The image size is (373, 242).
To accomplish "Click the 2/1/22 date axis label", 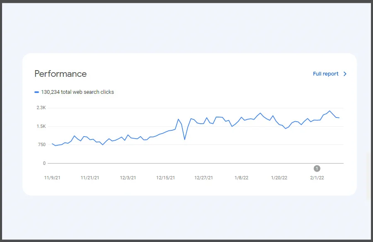I will click(x=317, y=178).
